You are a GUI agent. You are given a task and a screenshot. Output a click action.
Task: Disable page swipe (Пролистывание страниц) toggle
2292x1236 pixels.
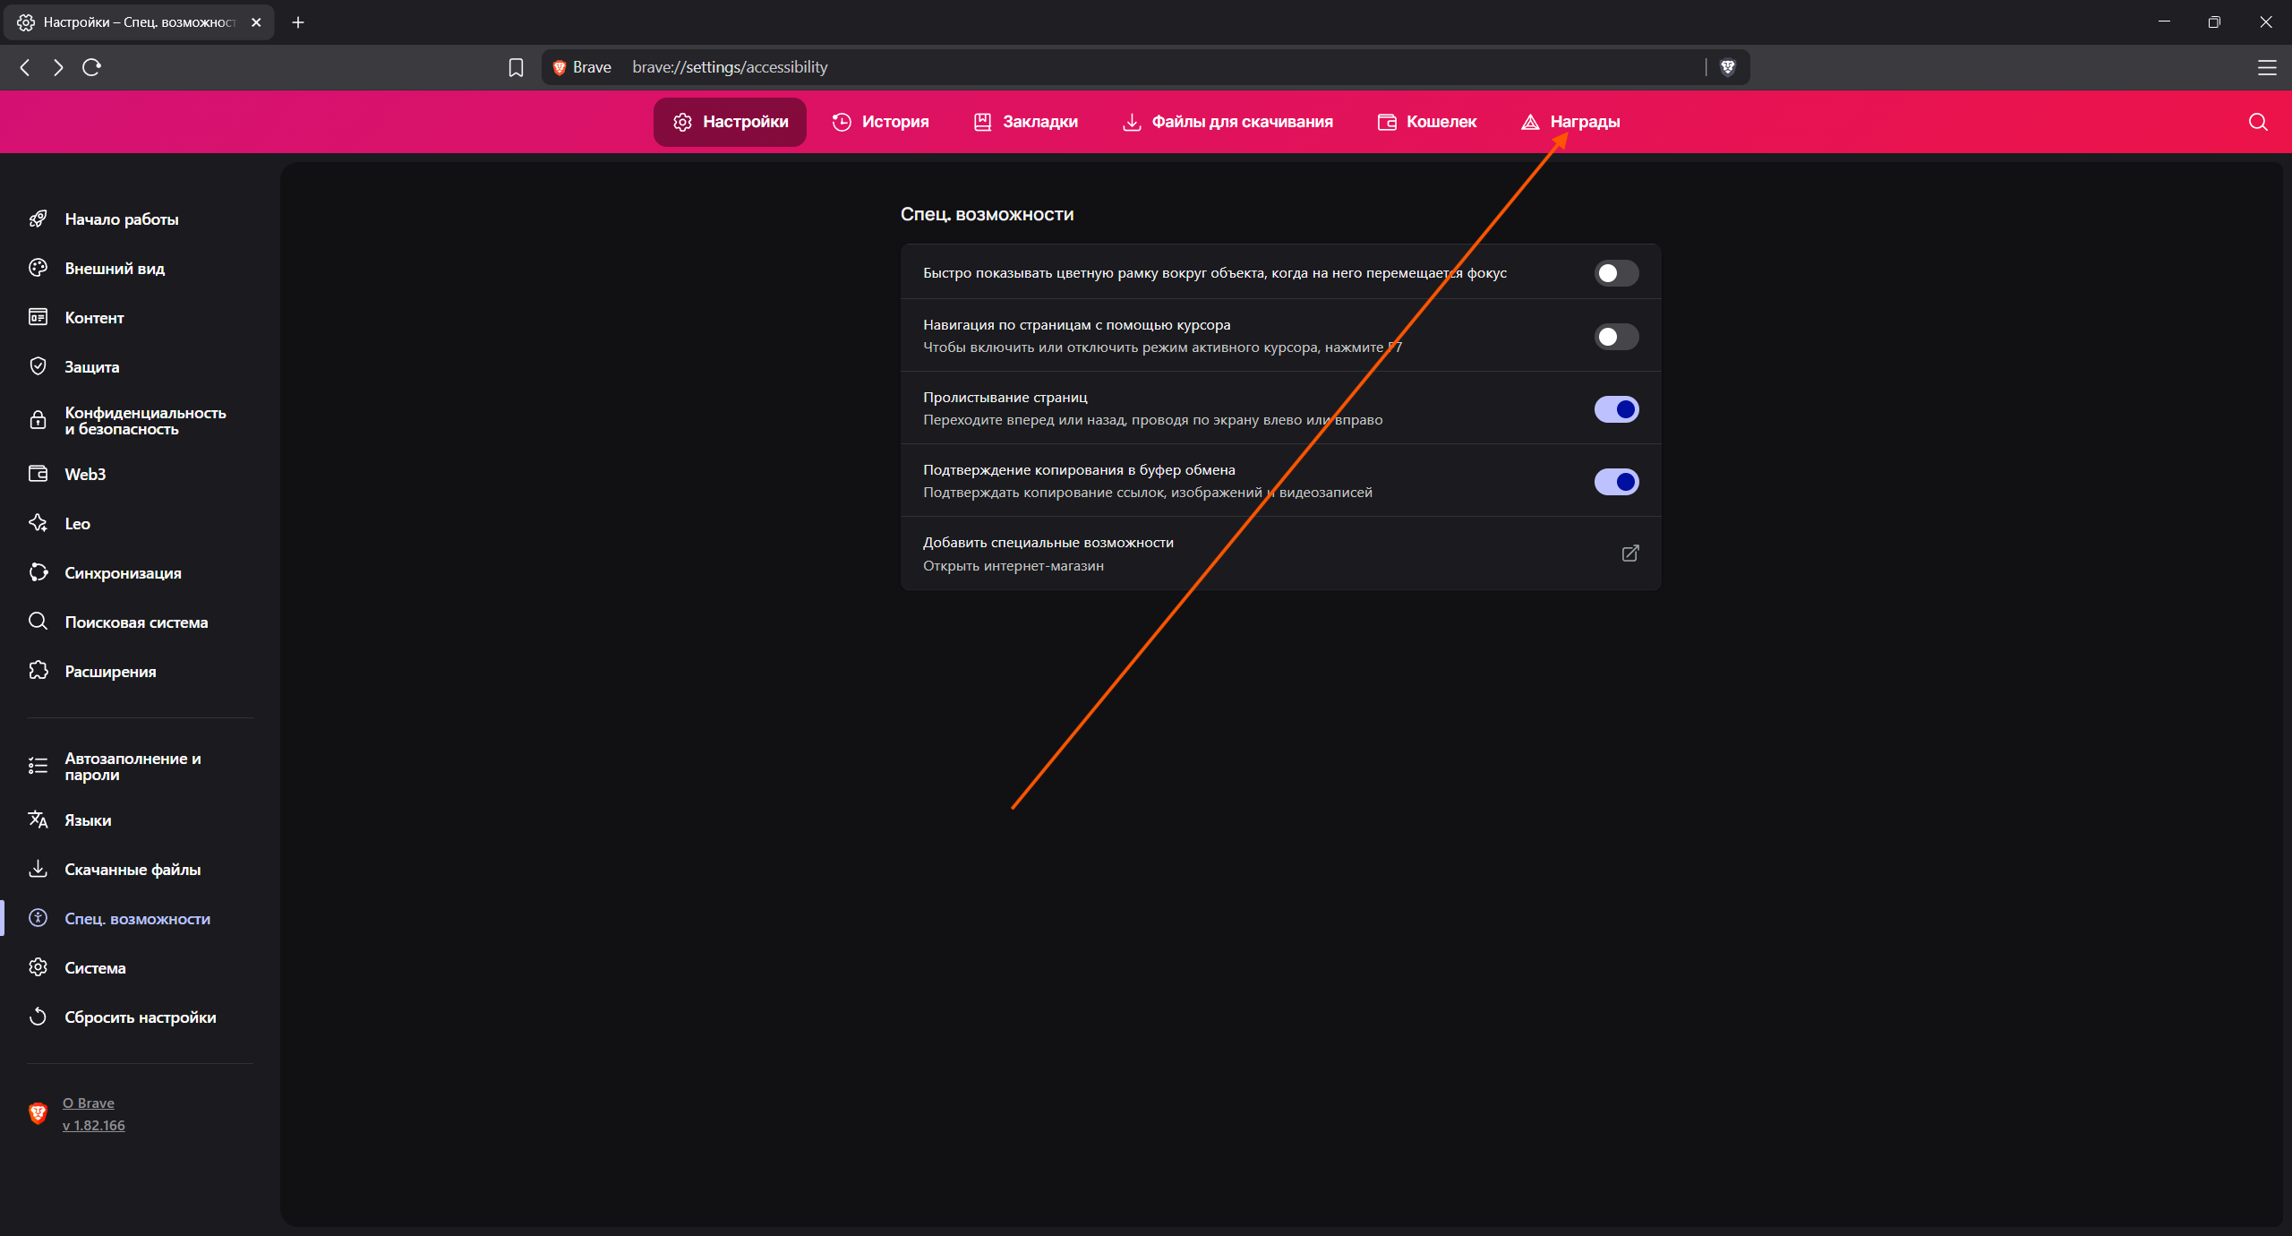pos(1616,409)
